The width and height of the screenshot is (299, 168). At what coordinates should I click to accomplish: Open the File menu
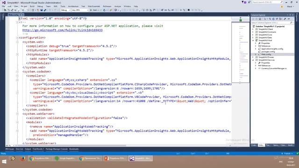3,6
